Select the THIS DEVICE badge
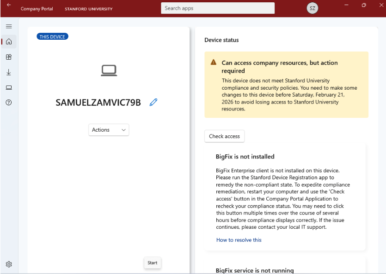 click(x=52, y=36)
